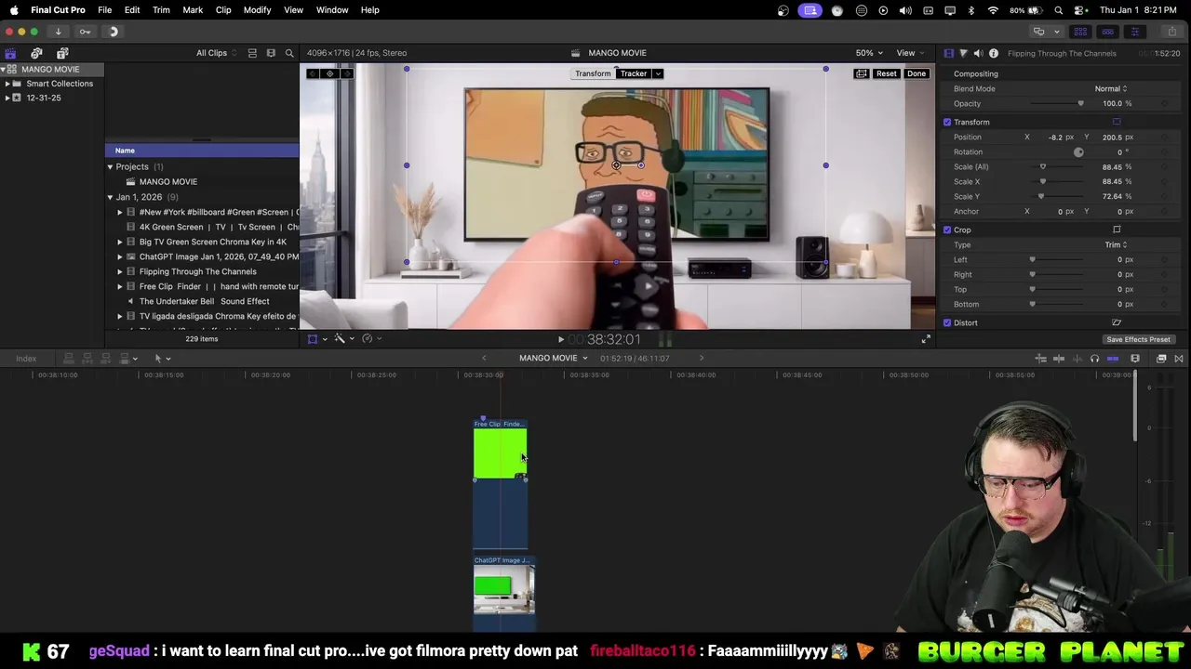1191x669 pixels.
Task: Open the viewer View options dropdown
Action: tap(910, 53)
